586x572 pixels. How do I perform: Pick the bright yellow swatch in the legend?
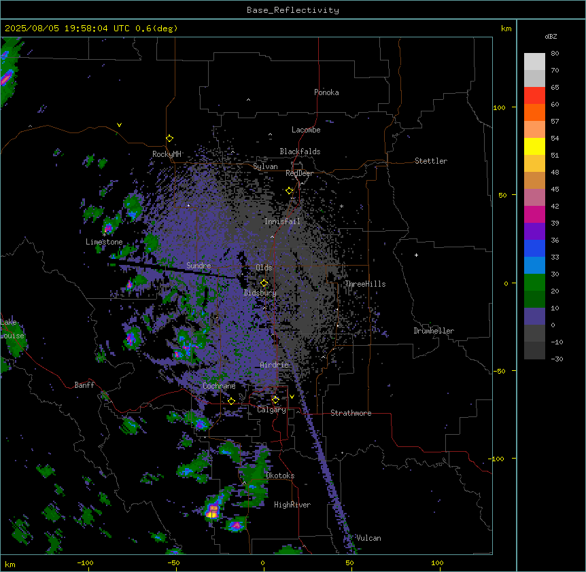point(534,146)
